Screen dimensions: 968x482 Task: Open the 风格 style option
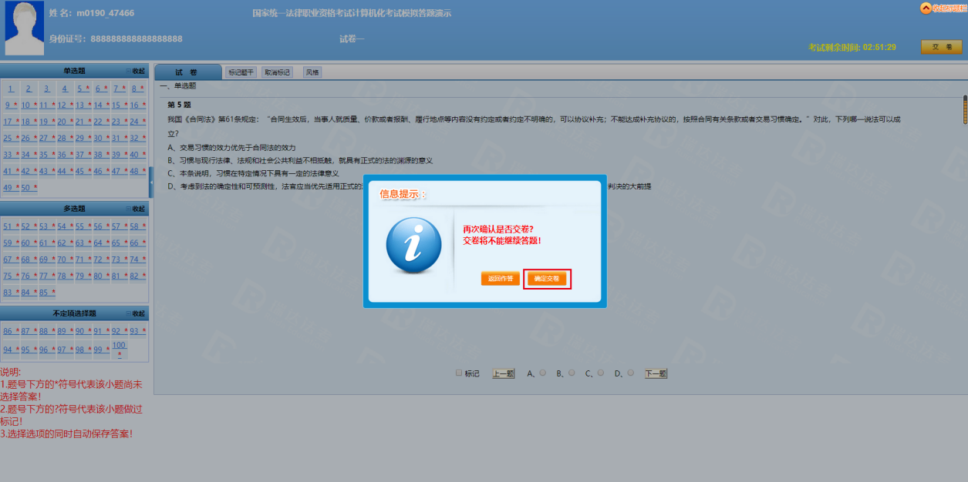(x=312, y=72)
